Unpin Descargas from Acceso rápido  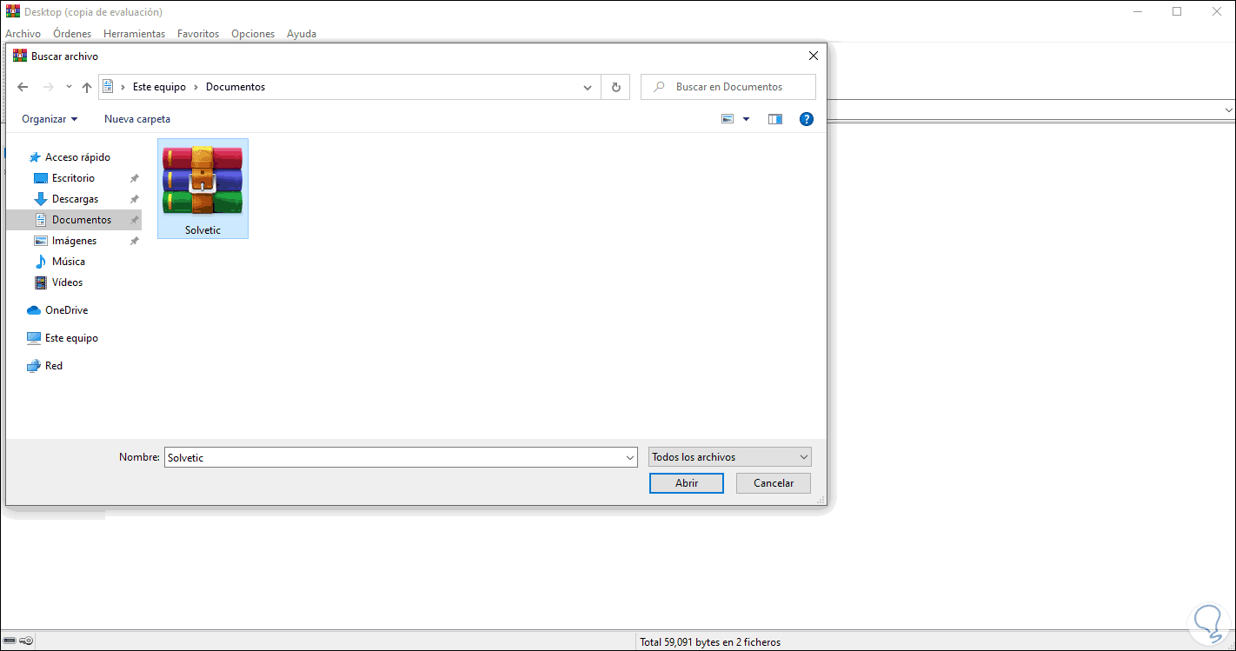134,198
